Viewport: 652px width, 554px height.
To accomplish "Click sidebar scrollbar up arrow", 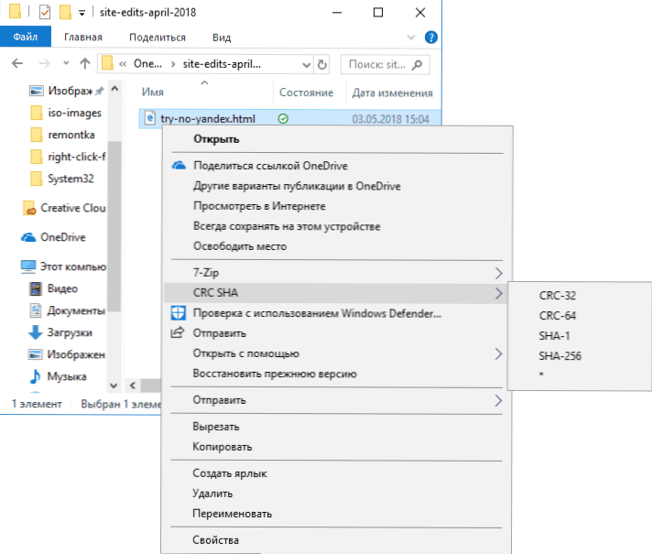I will pyautogui.click(x=114, y=89).
